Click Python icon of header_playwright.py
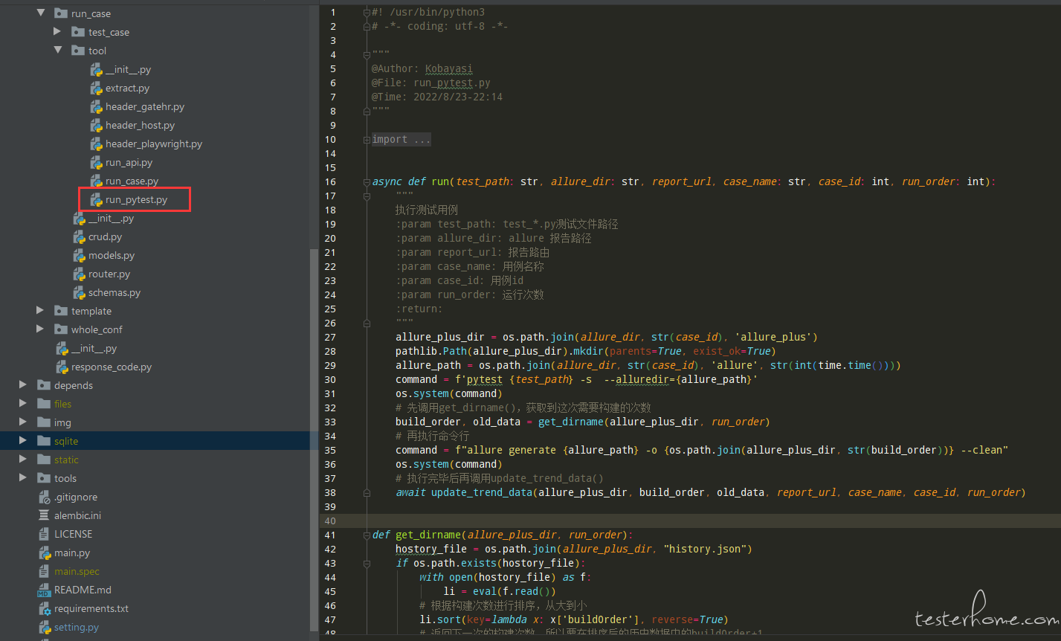 coord(96,144)
